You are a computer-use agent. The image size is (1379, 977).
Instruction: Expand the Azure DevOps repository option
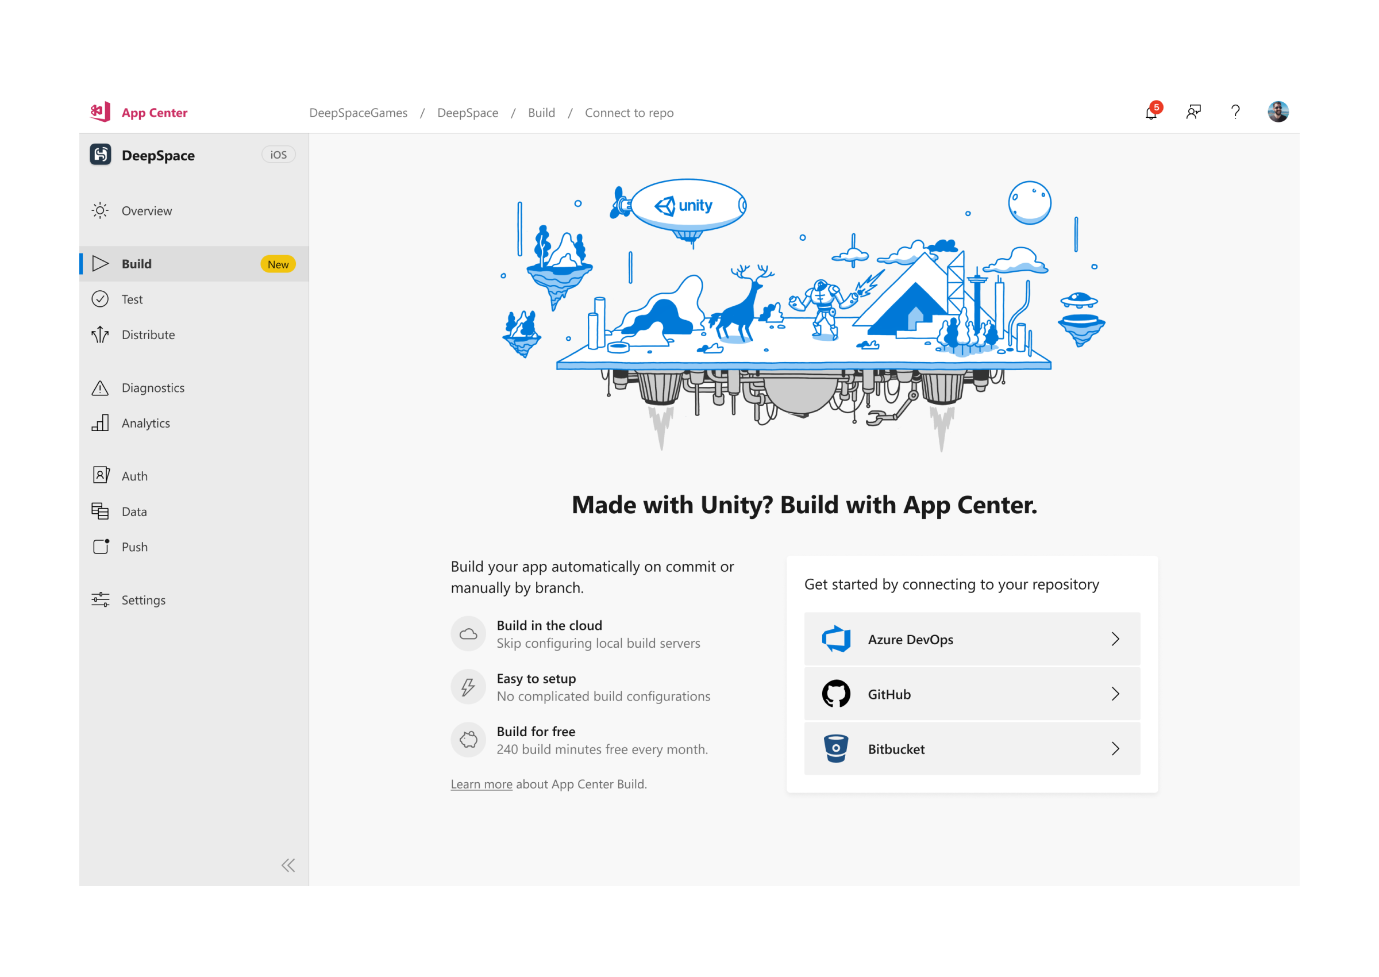point(970,639)
